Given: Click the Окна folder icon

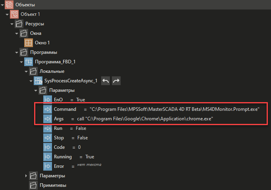Looking at the screenshot, I should click(x=24, y=33).
